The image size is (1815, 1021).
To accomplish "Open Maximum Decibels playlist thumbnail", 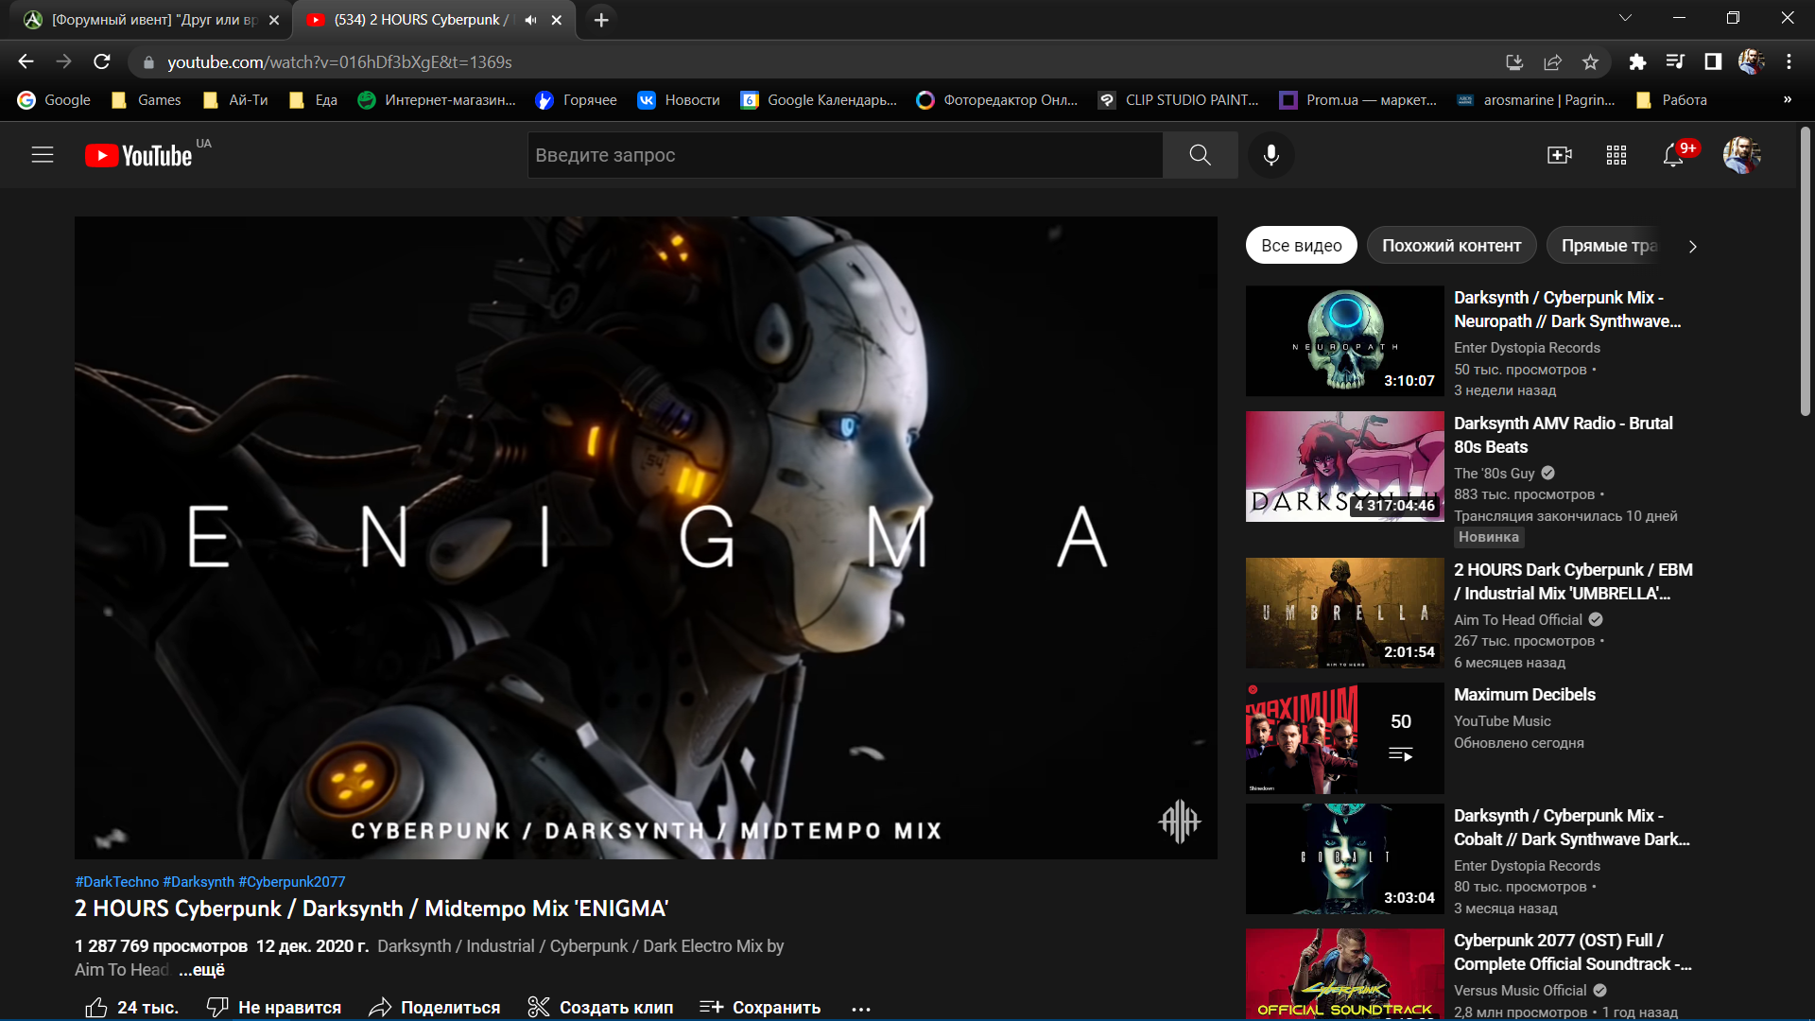I will 1344,738.
